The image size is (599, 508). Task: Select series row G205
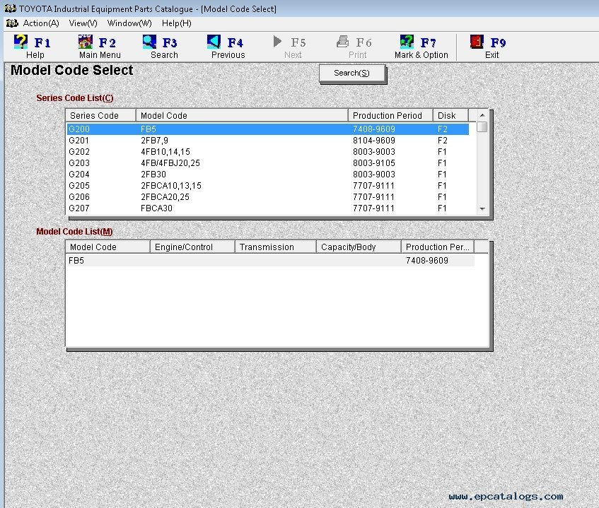[x=268, y=186]
